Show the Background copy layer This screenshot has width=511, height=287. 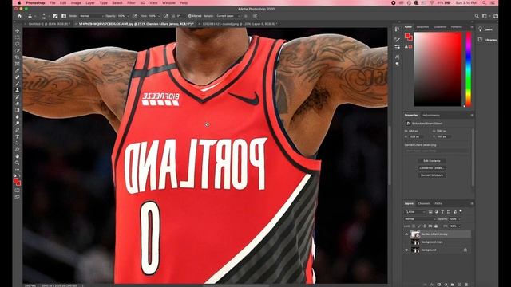406,242
